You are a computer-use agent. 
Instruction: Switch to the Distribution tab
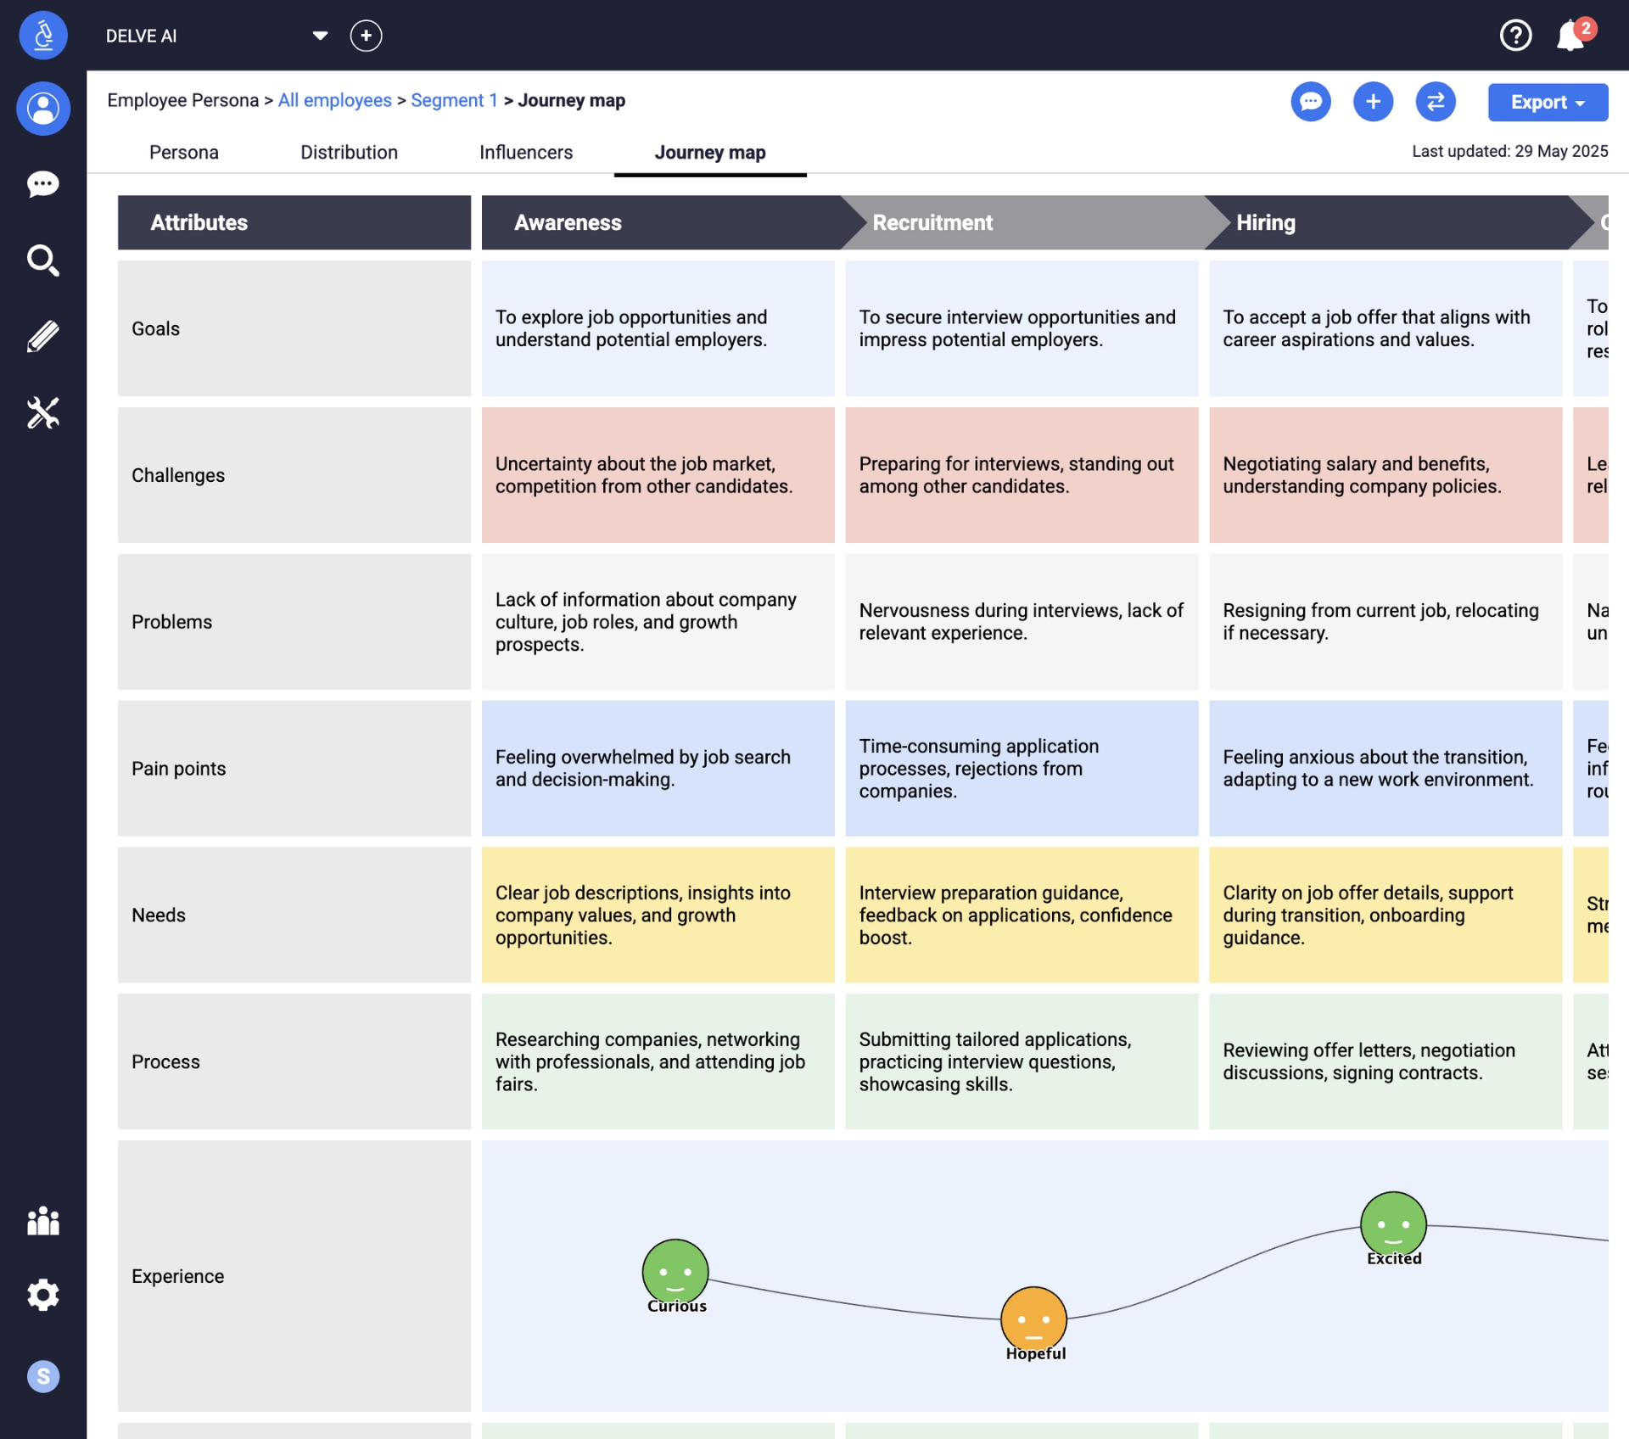349,153
